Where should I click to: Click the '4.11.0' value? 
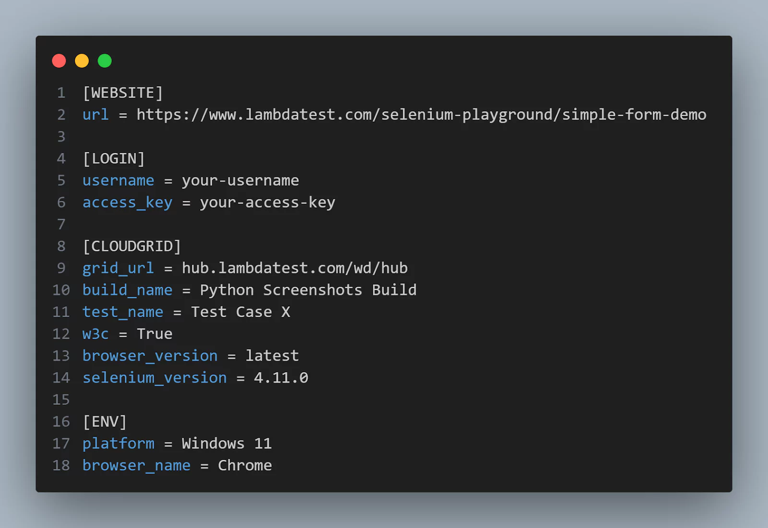point(281,378)
